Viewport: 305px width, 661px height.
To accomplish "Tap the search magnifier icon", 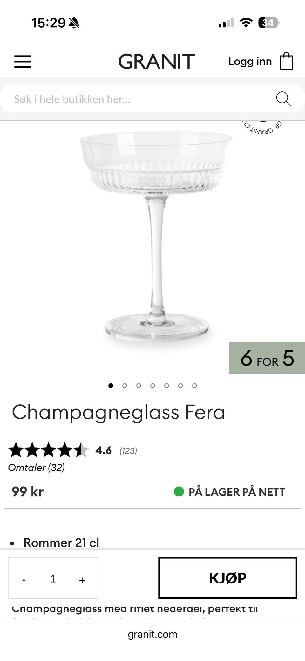I will (283, 99).
